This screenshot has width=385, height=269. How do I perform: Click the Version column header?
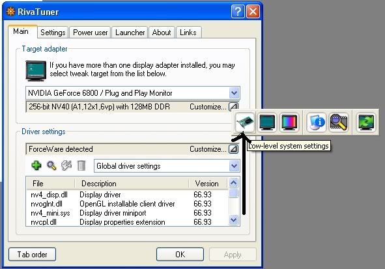click(208, 183)
